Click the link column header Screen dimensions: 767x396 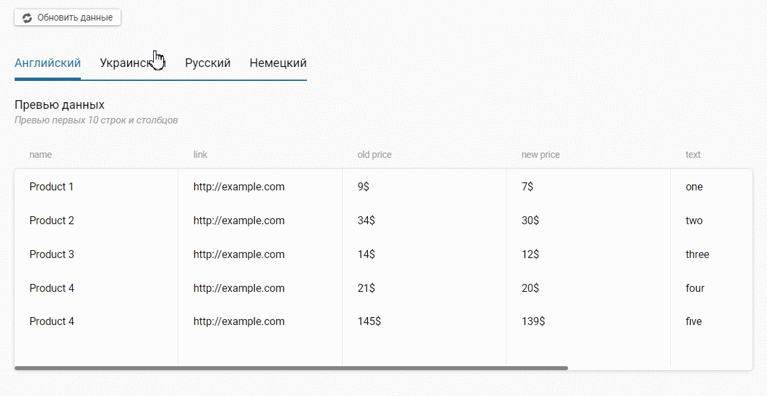point(200,155)
